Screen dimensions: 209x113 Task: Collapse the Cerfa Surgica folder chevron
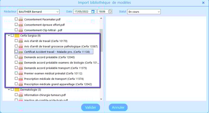[x=9, y=35]
